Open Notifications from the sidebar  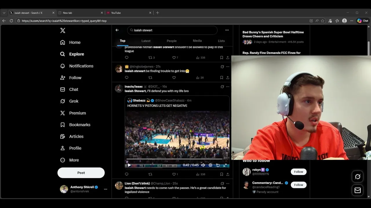pos(77,66)
